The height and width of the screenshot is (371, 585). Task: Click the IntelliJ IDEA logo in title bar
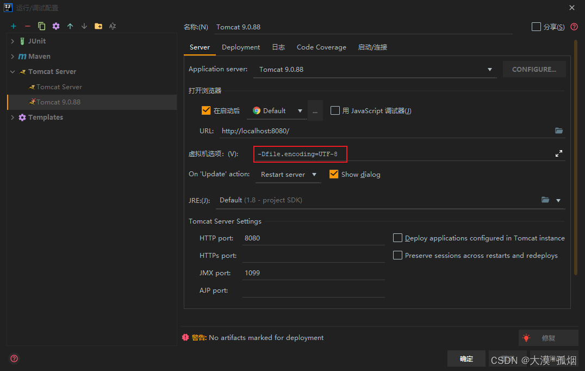click(x=8, y=8)
